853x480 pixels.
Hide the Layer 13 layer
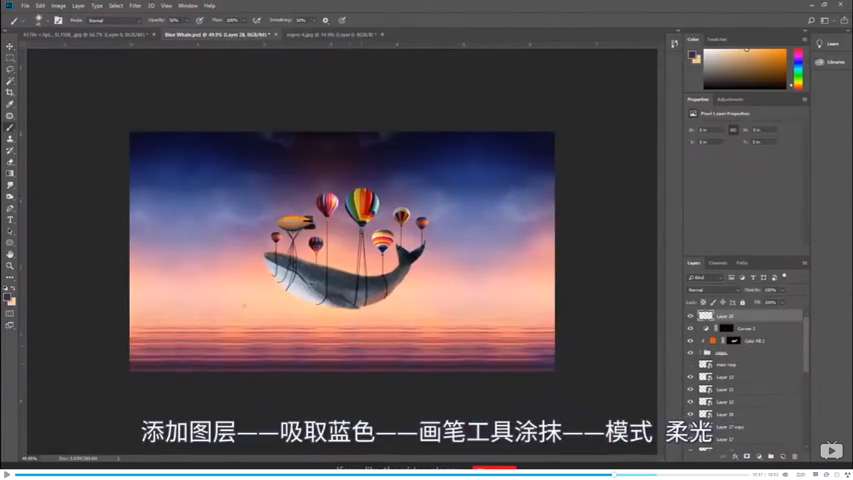coord(690,376)
